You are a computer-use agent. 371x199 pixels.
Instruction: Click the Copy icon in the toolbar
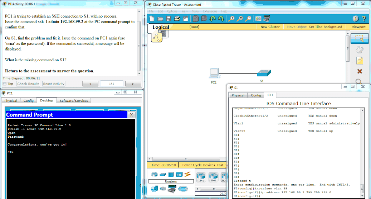pos(195,19)
